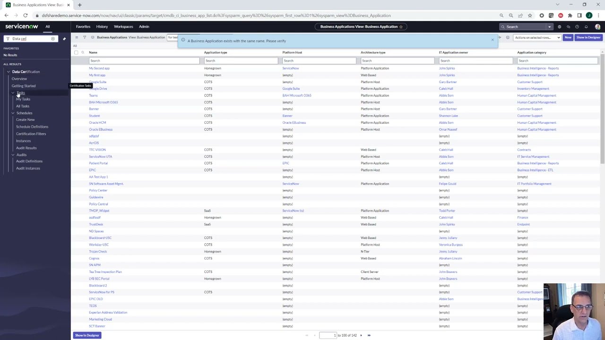Screen dimensions: 605x340
Task: Click the global Search box
Action: click(523, 26)
